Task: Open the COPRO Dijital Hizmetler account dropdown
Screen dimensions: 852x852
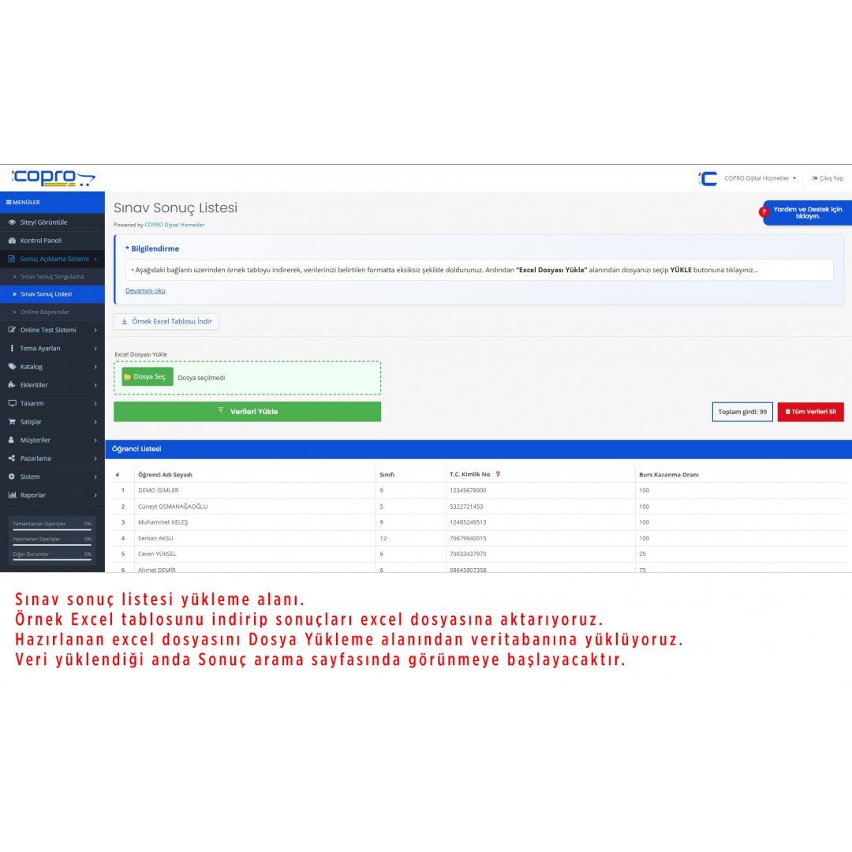Action: (x=760, y=178)
